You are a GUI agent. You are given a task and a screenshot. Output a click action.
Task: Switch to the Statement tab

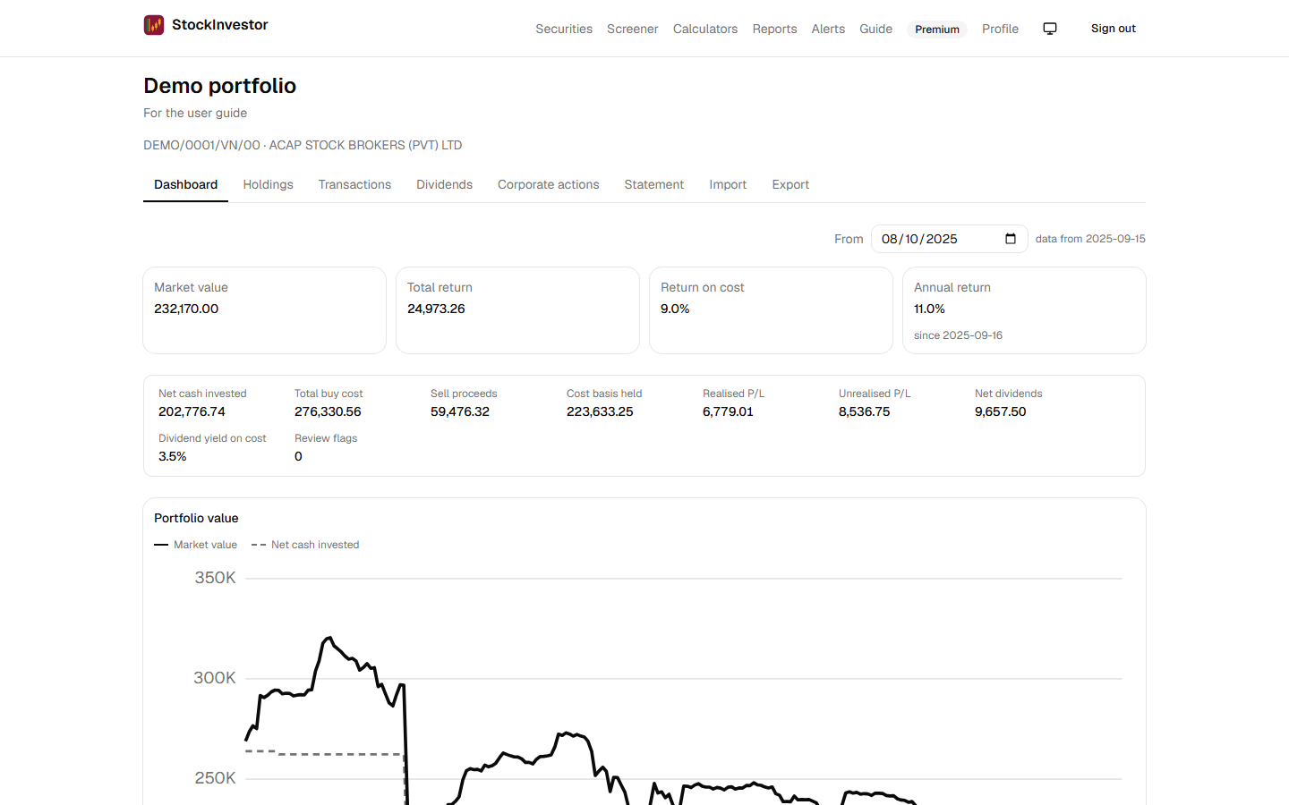point(654,184)
